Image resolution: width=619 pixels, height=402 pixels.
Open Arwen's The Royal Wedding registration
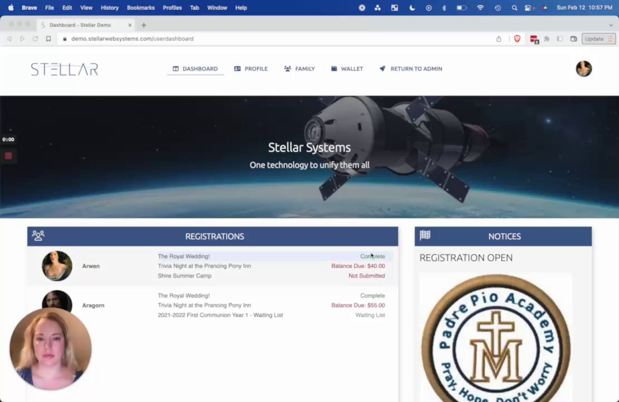pyautogui.click(x=183, y=256)
